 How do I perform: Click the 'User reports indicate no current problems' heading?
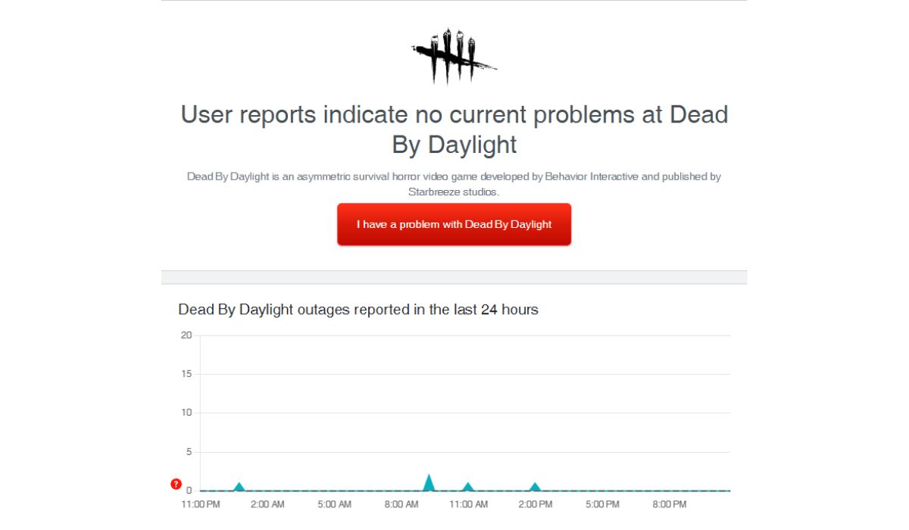[454, 129]
